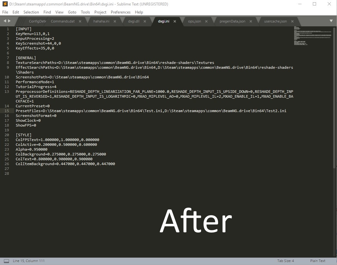Close the pregenData.json tab
337x265 pixels.
[x=251, y=21]
